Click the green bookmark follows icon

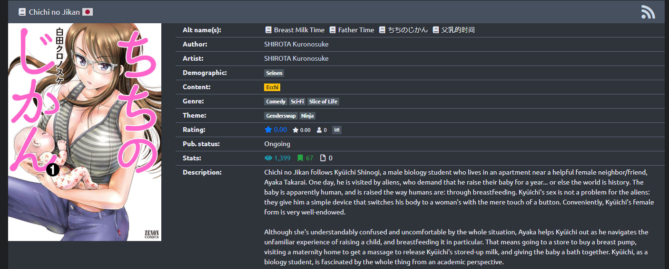pyautogui.click(x=300, y=158)
